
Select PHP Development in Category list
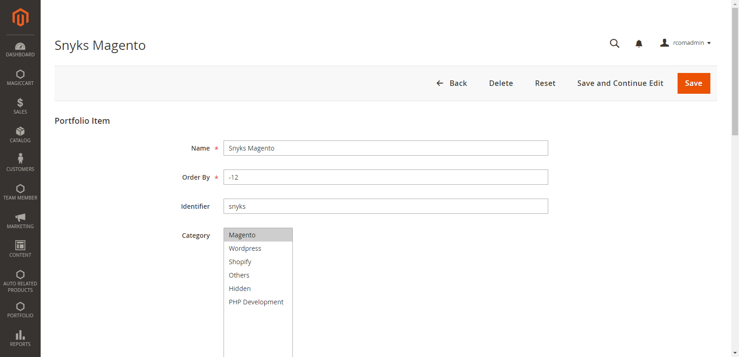(258, 302)
